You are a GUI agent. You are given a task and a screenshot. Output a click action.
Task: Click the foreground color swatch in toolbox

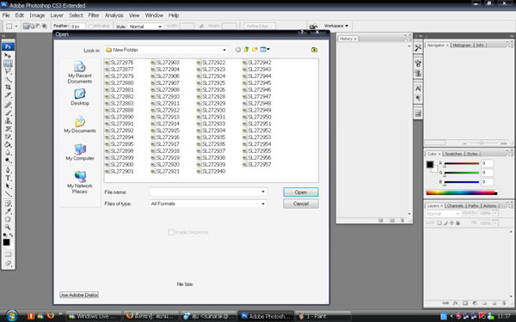(7, 242)
